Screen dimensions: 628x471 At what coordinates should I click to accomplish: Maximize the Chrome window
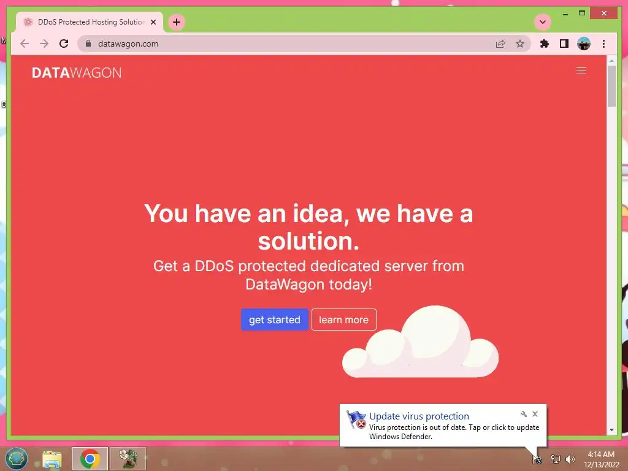point(582,13)
